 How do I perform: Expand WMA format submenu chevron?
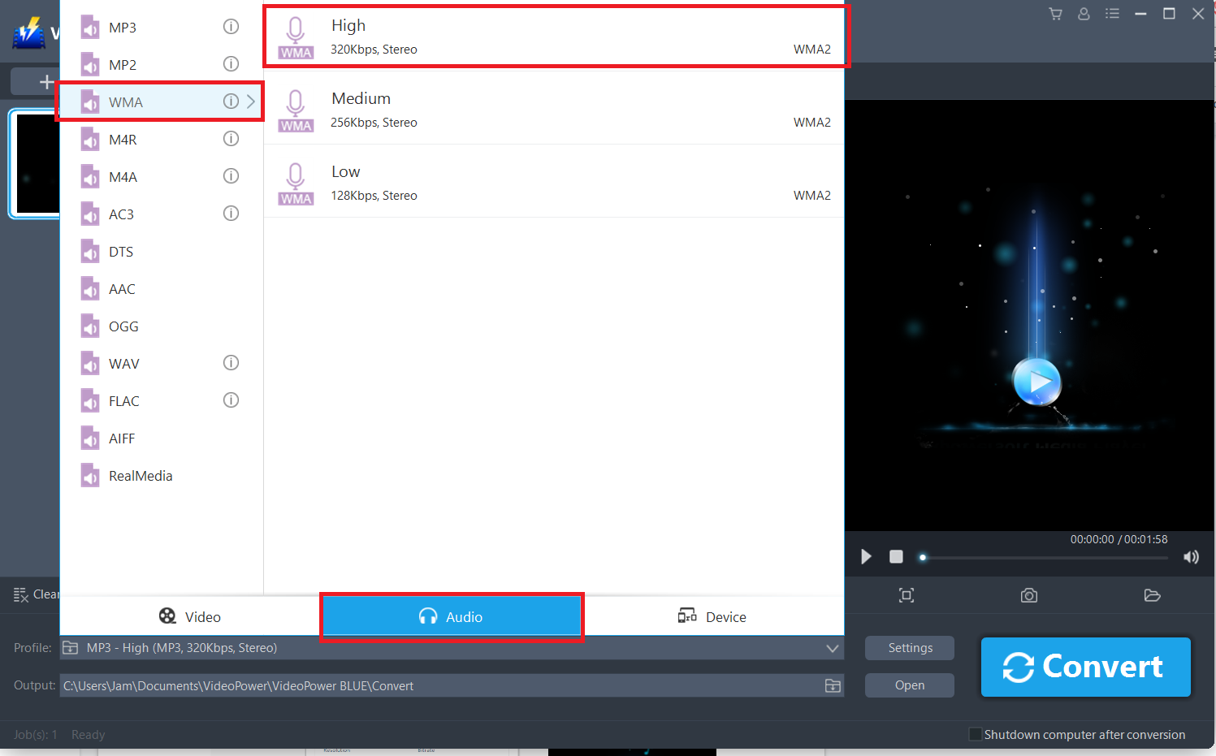[x=250, y=101]
